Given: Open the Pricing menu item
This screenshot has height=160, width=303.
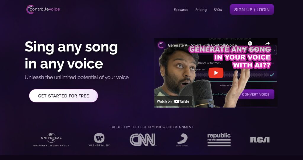Looking at the screenshot, I should pos(201,10).
